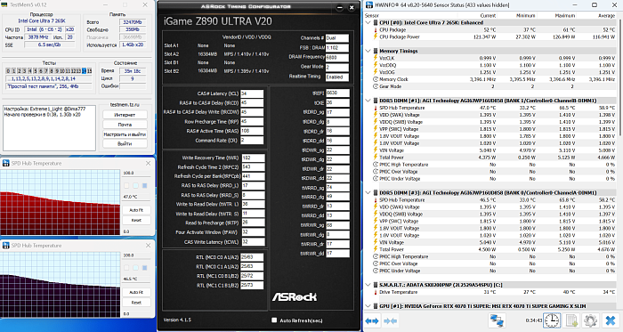Click the light blue swatch in bottom graph window

(x=135, y=268)
